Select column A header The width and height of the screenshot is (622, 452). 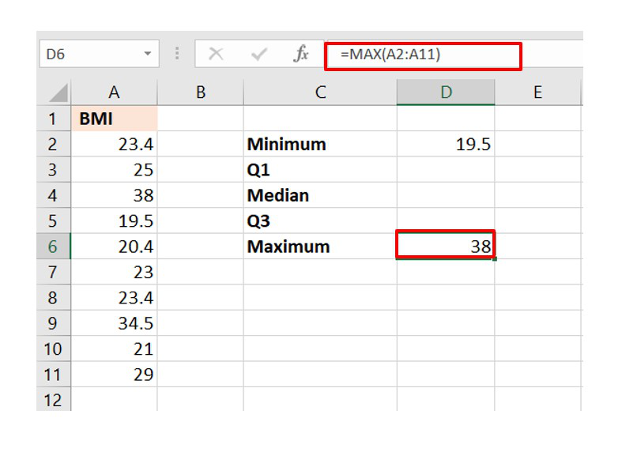pos(115,92)
